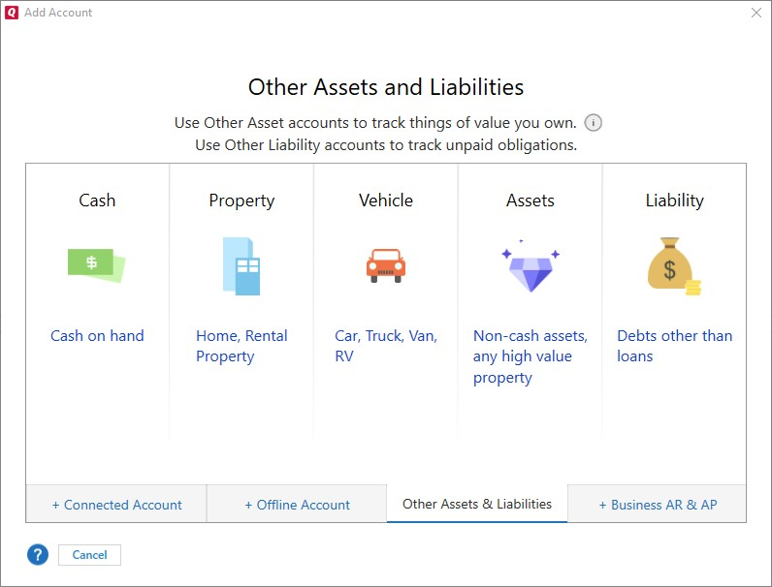Open the Offline Account tab
The width and height of the screenshot is (772, 587).
point(297,505)
